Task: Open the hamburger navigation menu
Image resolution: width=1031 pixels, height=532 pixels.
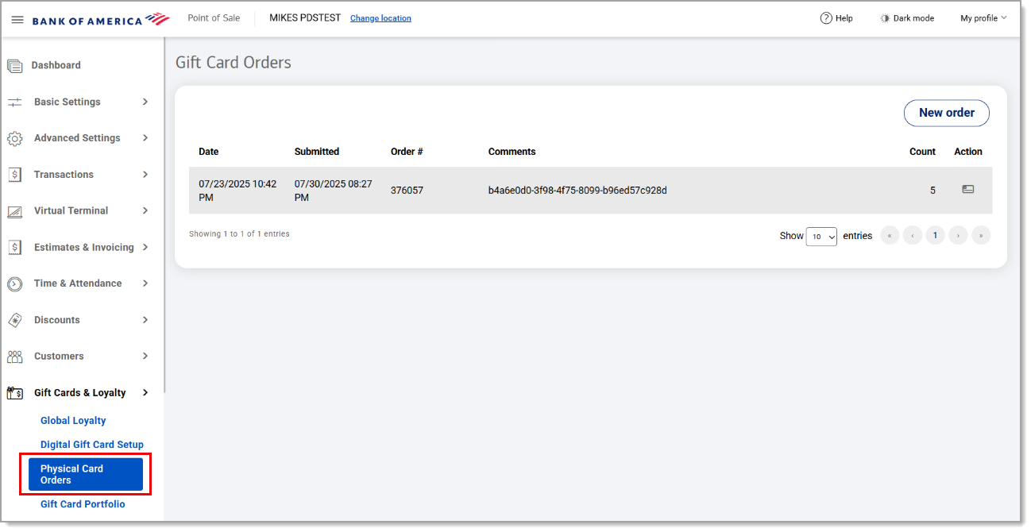Action: point(17,19)
